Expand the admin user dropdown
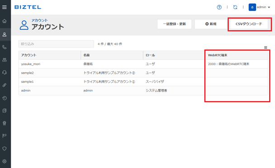This screenshot has width=275, height=168. (263, 7)
